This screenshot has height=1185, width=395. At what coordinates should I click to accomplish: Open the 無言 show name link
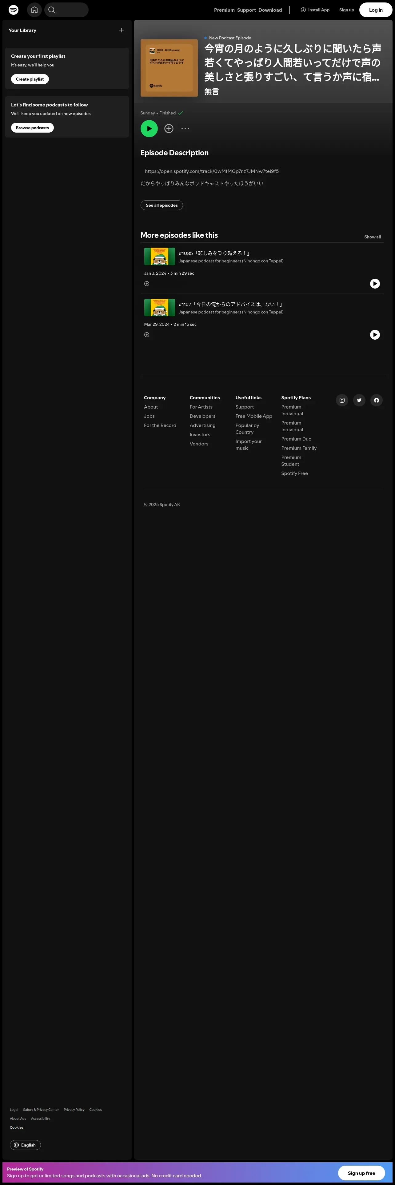pyautogui.click(x=212, y=92)
